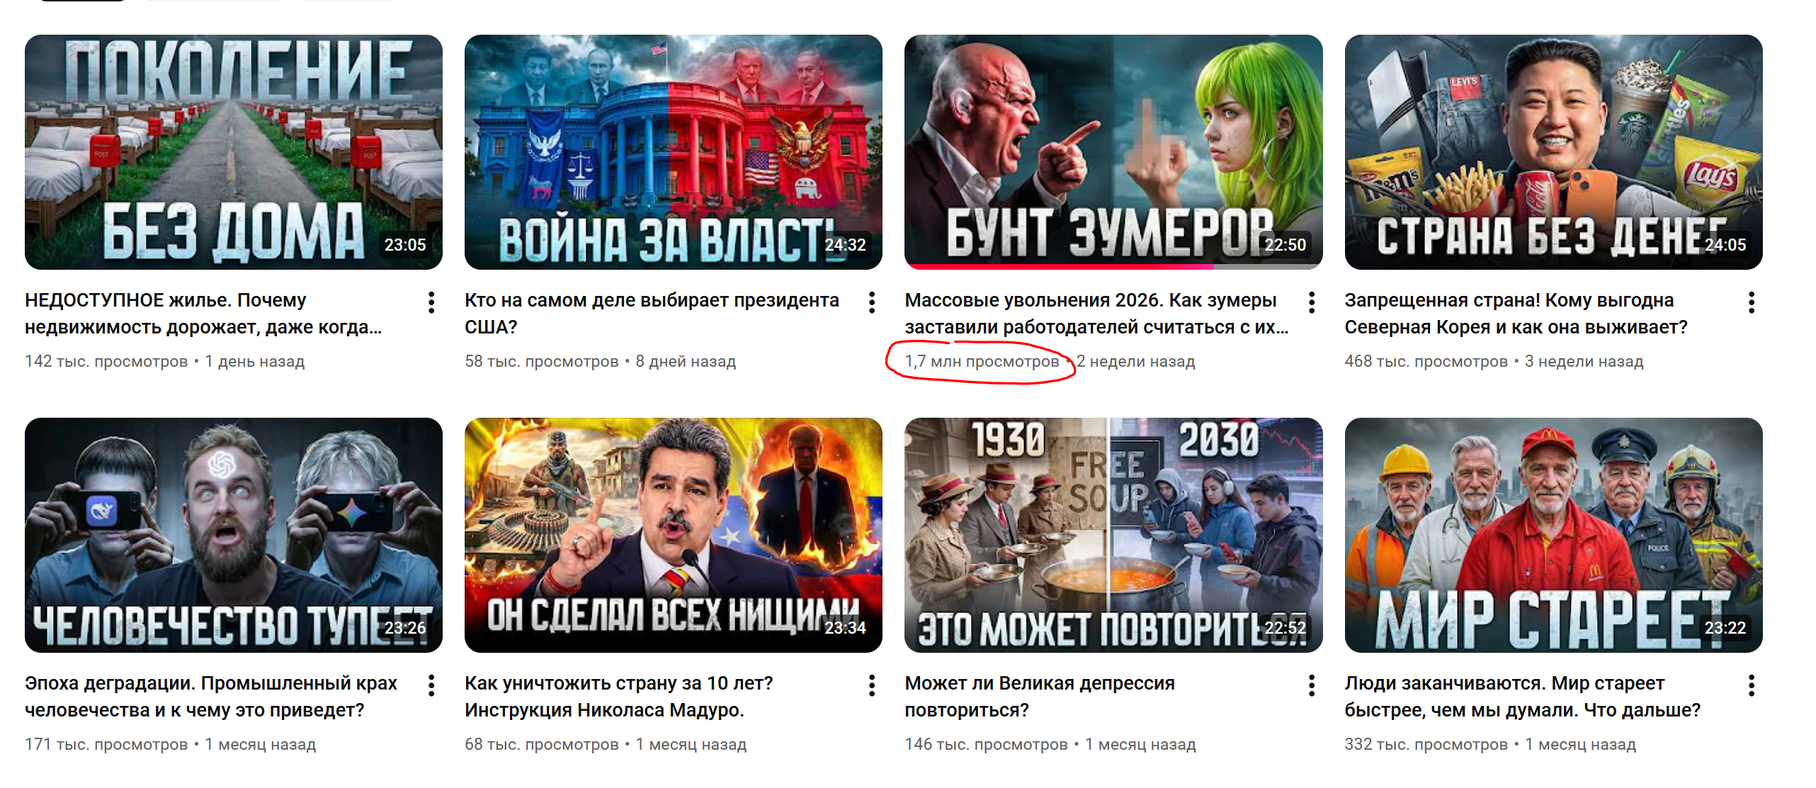Click title Запрещенная страна! Кому выгодна Северная Корея
Image resolution: width=1816 pixels, height=788 pixels.
1516,314
